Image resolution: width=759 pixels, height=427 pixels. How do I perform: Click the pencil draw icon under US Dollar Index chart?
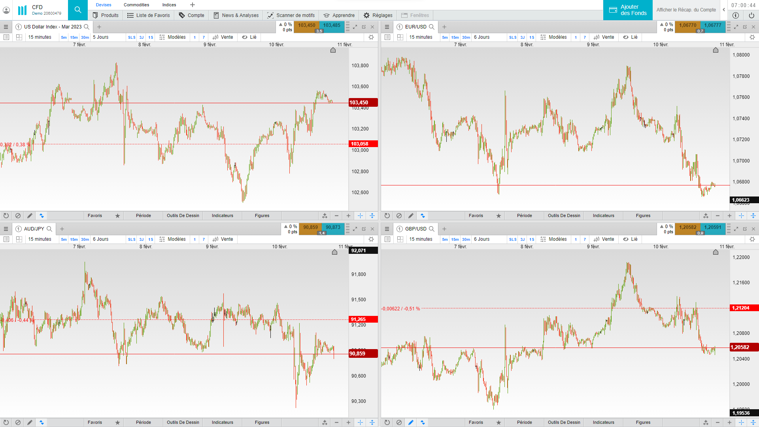pyautogui.click(x=30, y=215)
